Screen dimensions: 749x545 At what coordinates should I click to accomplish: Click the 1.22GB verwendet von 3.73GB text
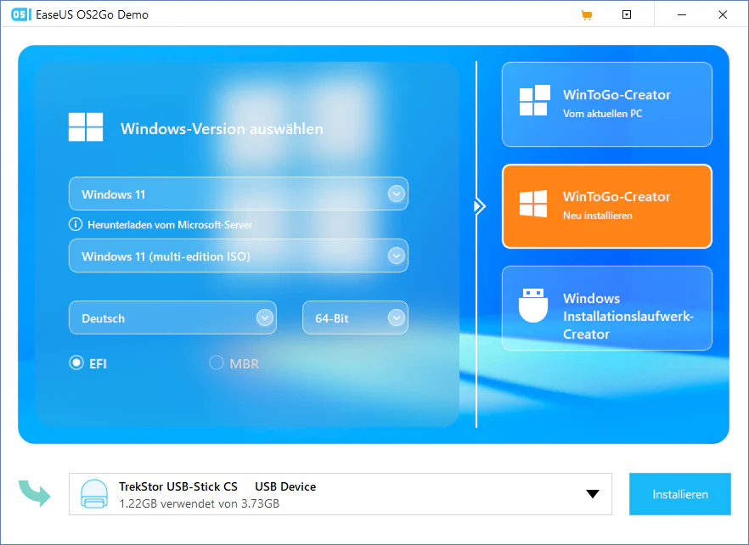pos(200,503)
